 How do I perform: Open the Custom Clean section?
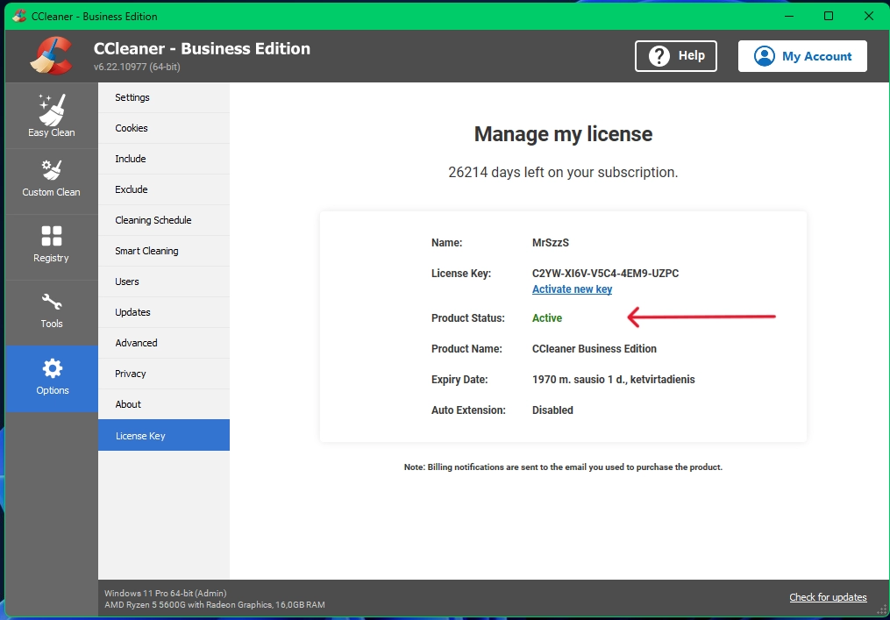[52, 181]
